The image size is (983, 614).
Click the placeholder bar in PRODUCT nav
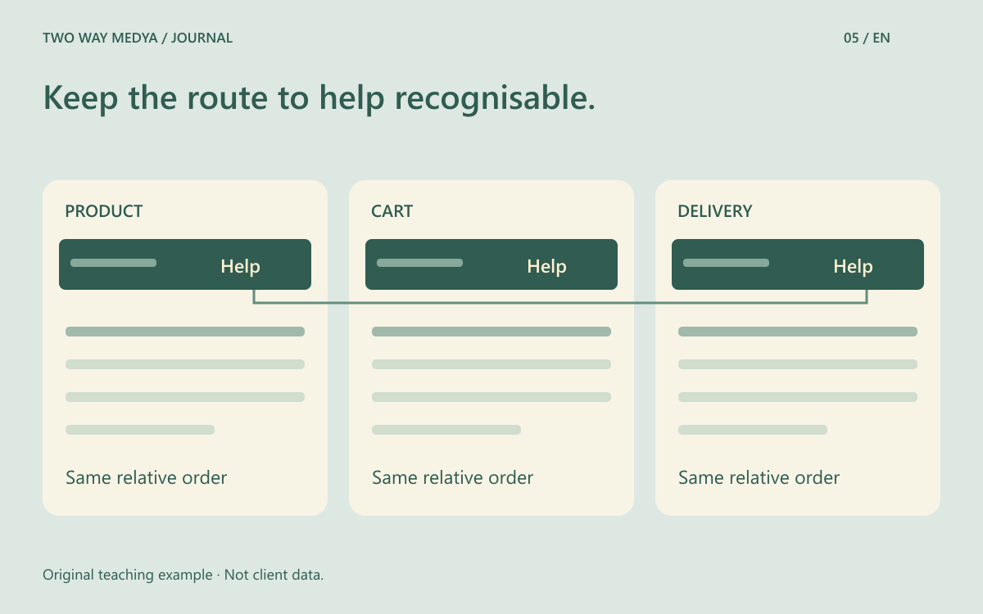[x=113, y=263]
